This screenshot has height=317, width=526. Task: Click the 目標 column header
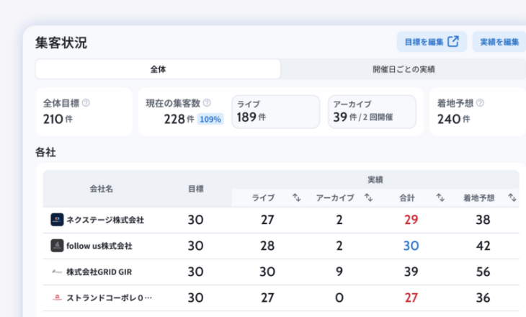coord(196,189)
